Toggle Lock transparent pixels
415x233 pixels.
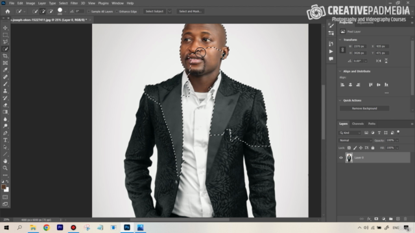click(x=349, y=148)
